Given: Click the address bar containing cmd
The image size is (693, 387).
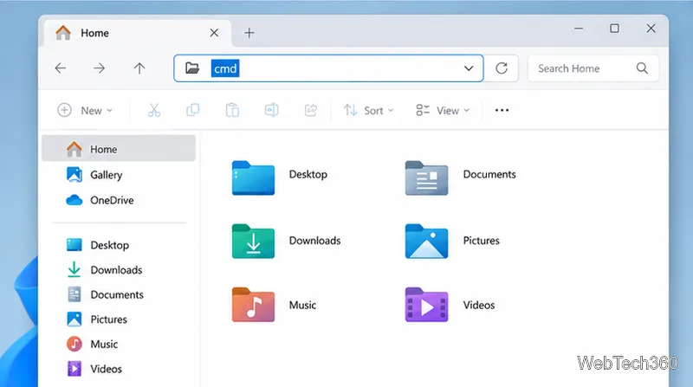Looking at the screenshot, I should (x=328, y=68).
